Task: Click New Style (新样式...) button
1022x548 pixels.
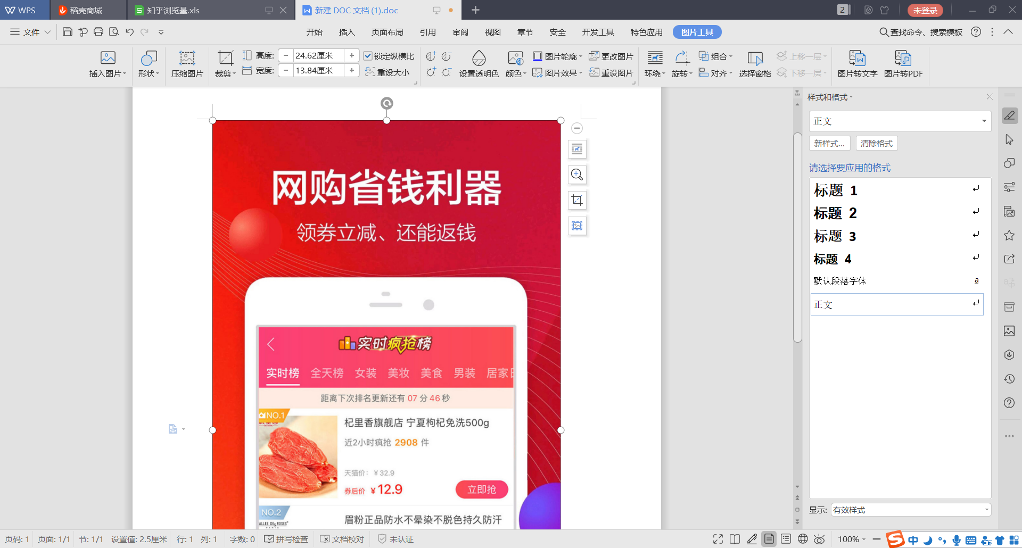Action: (x=829, y=143)
